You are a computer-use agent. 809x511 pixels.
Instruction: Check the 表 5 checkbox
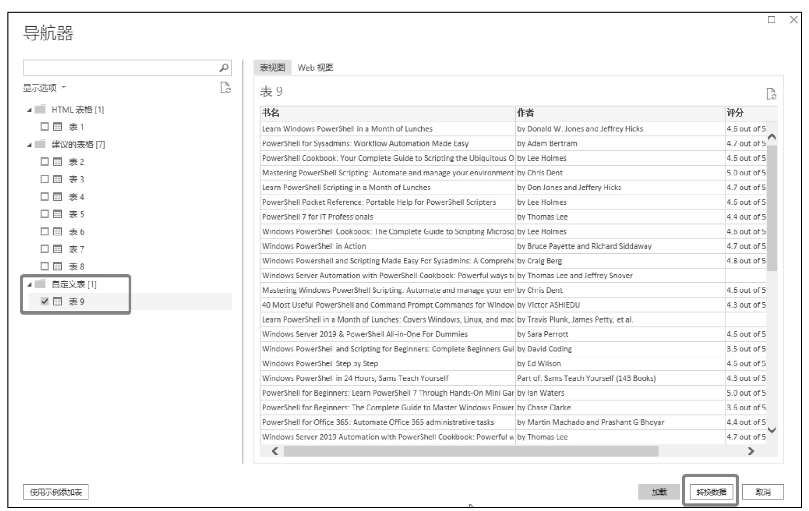pos(44,214)
